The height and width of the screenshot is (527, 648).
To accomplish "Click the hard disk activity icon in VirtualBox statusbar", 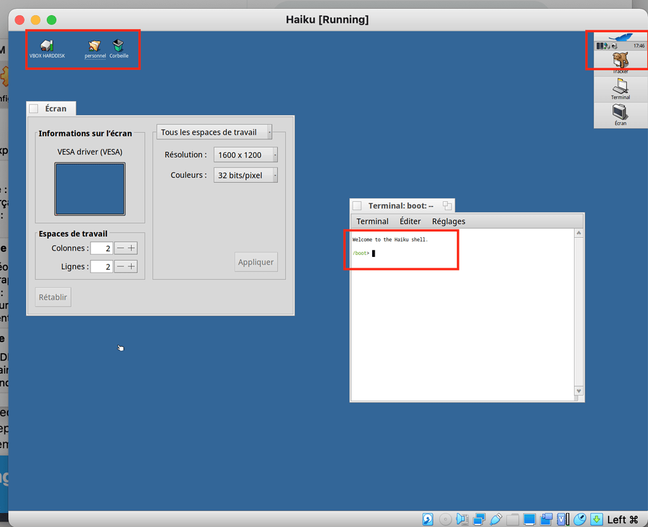I will point(428,519).
